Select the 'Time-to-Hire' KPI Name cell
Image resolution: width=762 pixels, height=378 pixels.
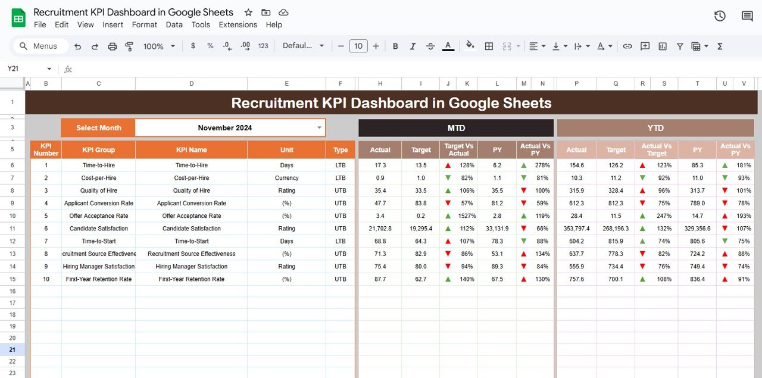click(x=191, y=165)
